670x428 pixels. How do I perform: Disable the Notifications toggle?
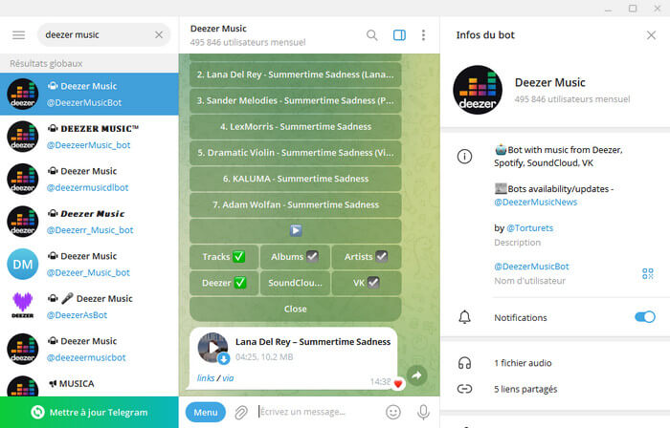click(644, 317)
